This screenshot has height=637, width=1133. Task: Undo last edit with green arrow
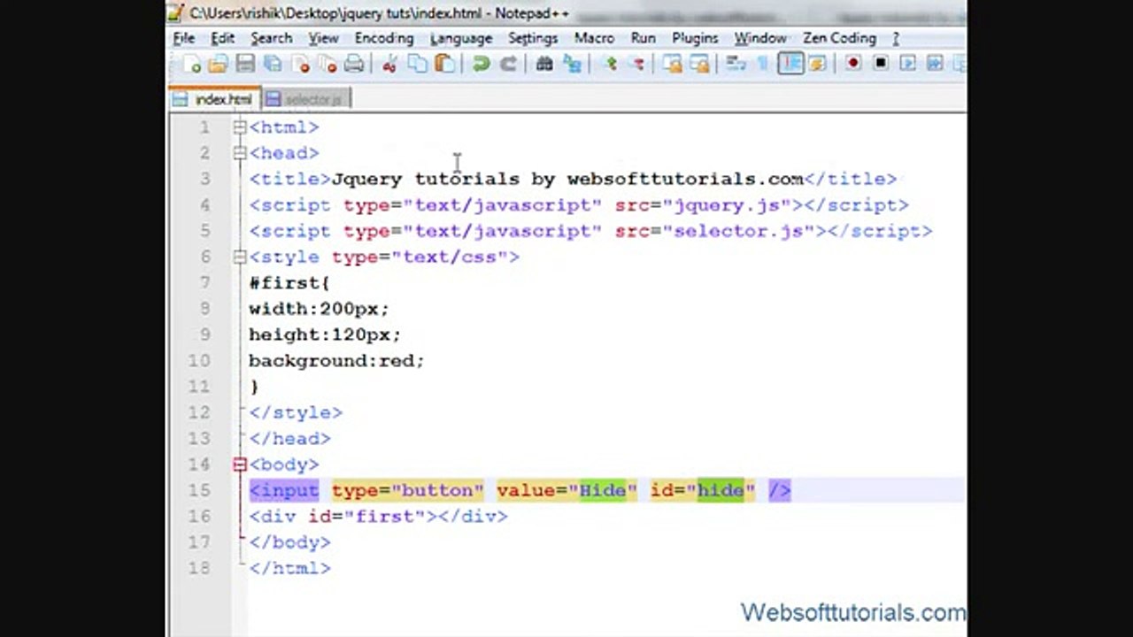(x=482, y=64)
